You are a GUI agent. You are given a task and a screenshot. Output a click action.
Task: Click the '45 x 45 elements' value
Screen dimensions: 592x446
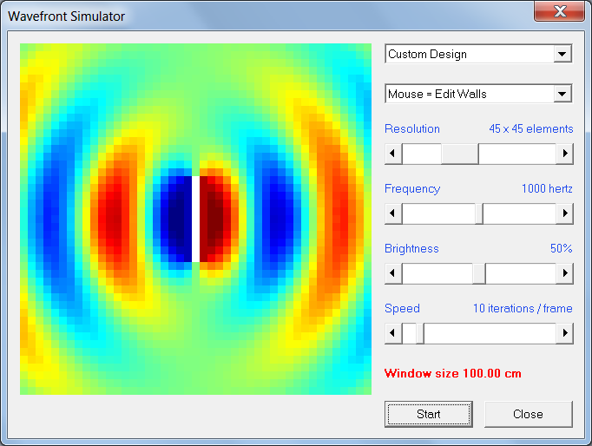[x=531, y=128]
